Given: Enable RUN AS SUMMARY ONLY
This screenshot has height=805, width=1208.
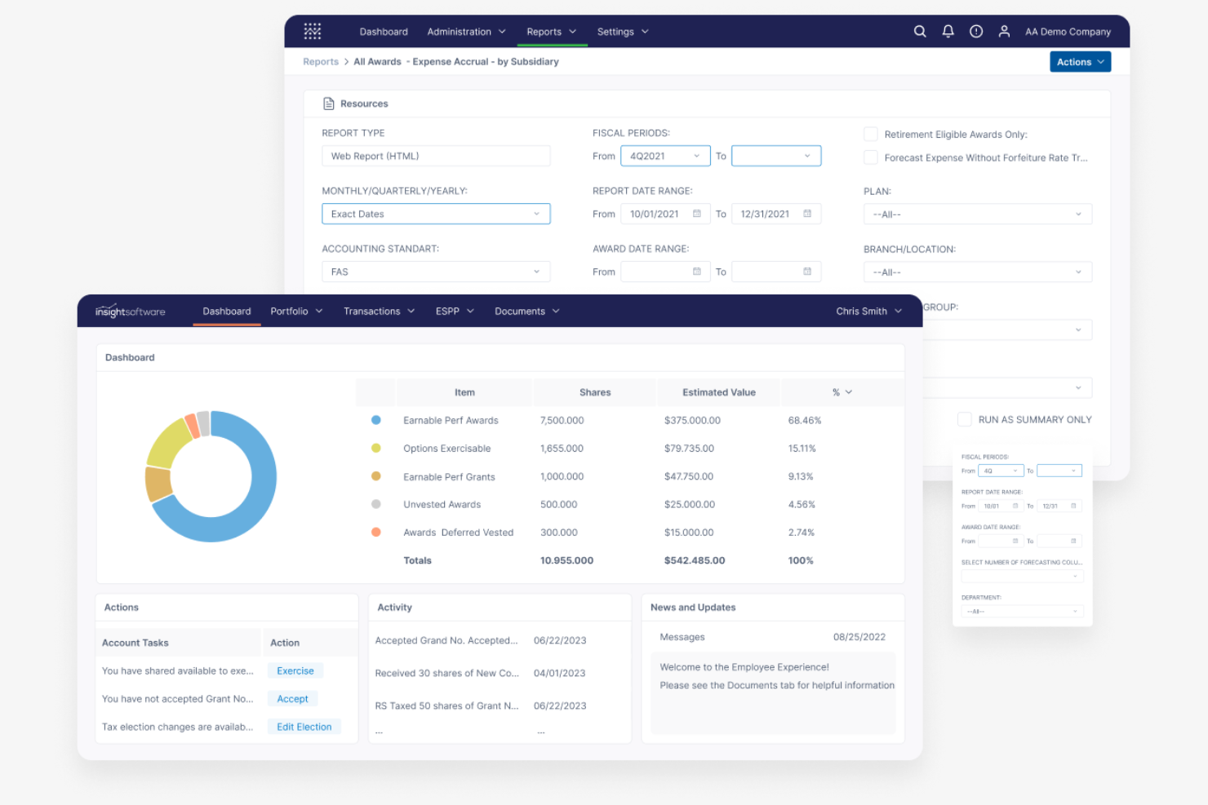Looking at the screenshot, I should click(x=964, y=419).
